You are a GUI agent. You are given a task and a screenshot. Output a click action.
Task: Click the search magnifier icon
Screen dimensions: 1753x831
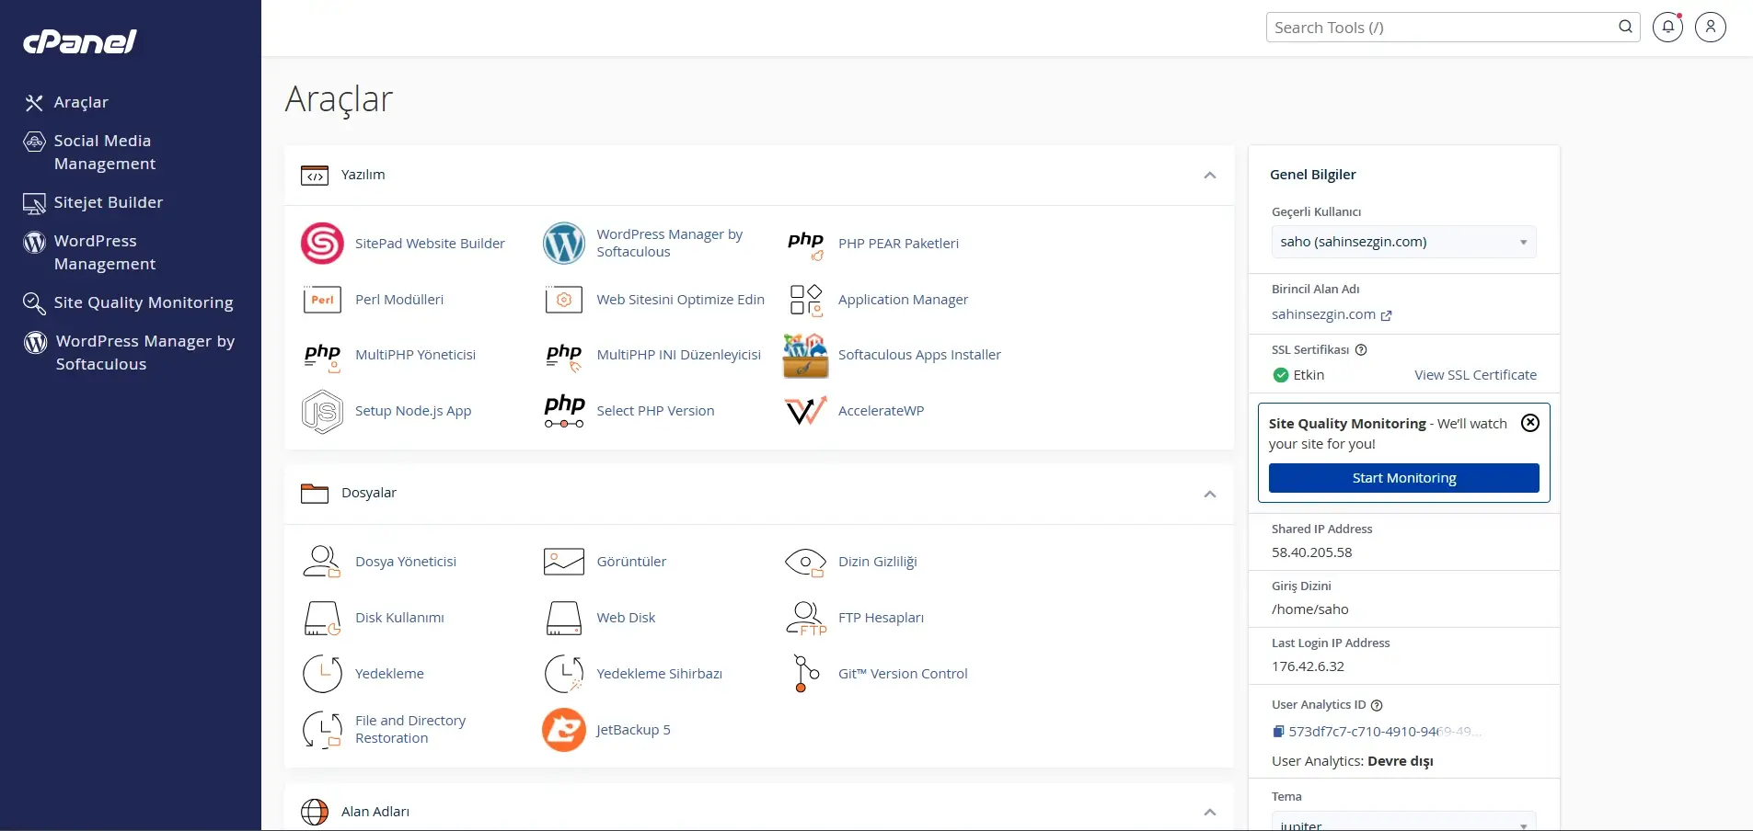pyautogui.click(x=1626, y=27)
